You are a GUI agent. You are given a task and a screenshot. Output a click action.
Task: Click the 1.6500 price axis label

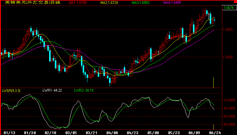point(229,30)
